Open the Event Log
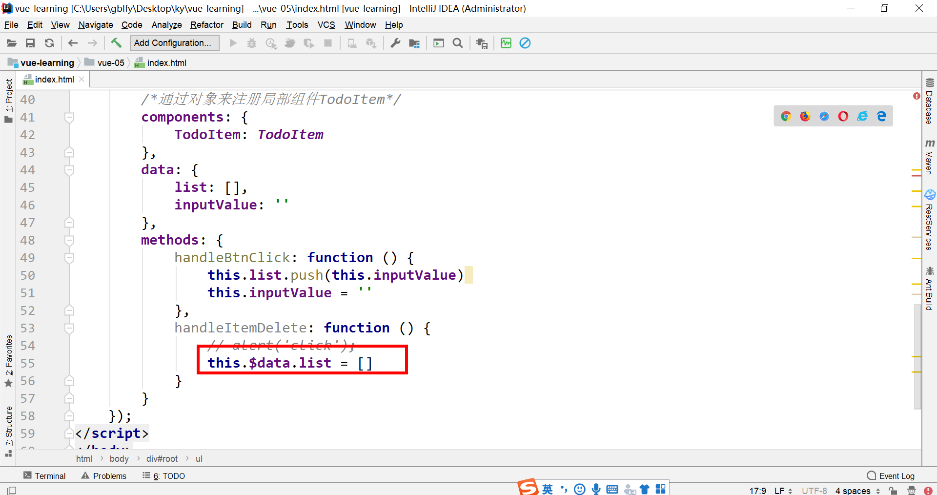Viewport: 937px width, 495px height. pos(891,476)
